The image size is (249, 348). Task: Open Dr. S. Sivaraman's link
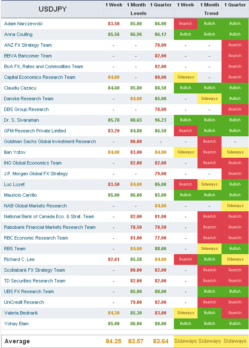tap(21, 120)
